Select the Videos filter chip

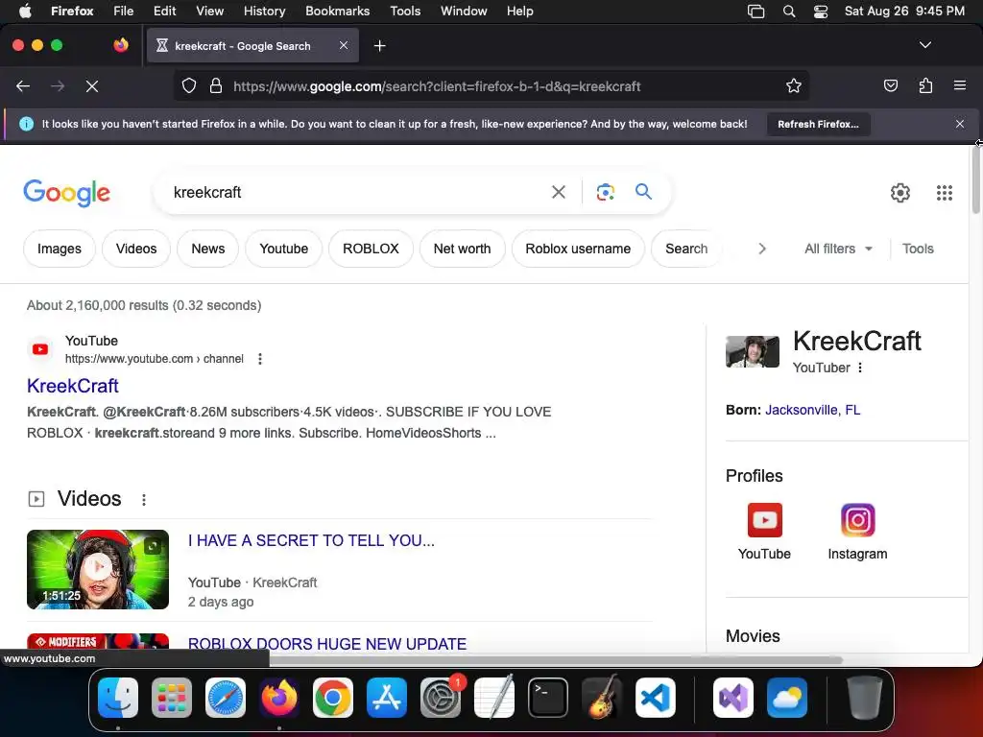point(136,249)
